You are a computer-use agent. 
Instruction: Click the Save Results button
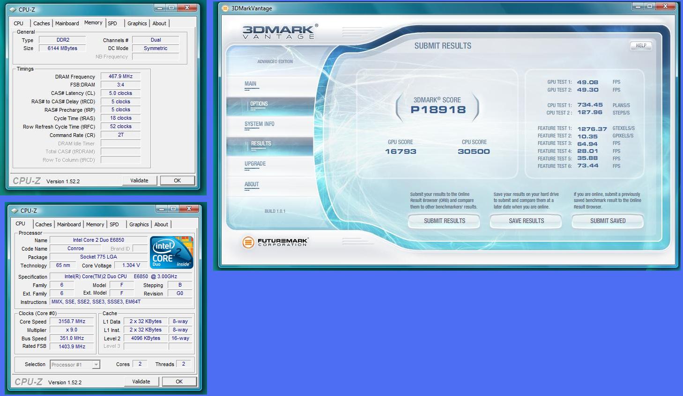click(x=527, y=221)
